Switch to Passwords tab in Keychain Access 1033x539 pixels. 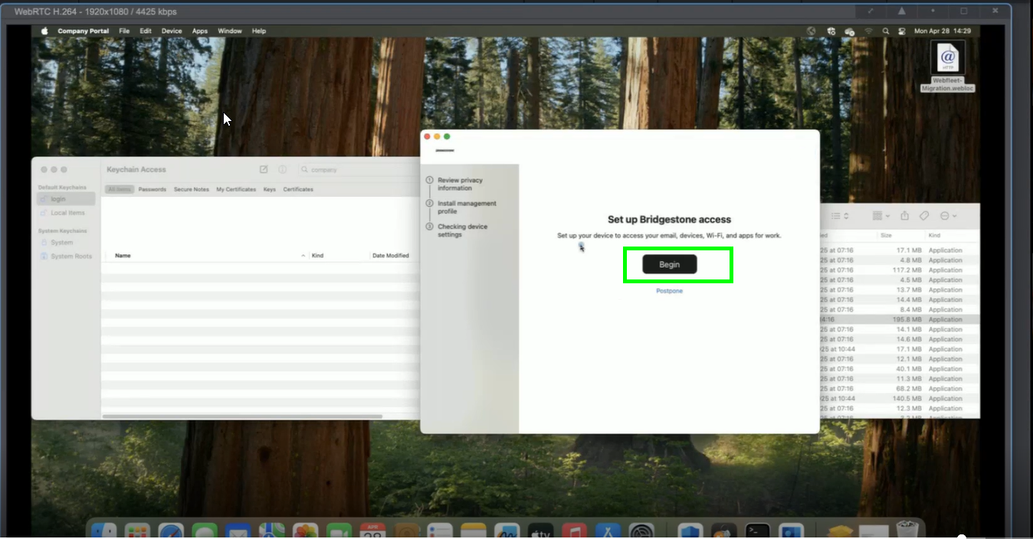(x=152, y=189)
